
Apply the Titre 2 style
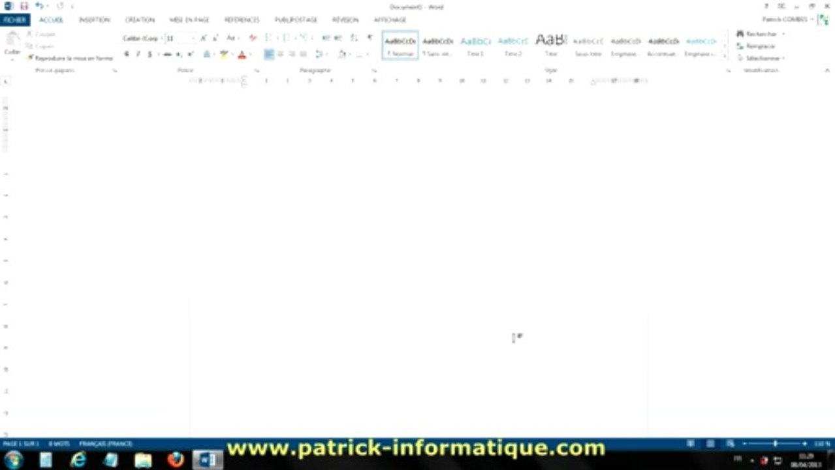[513, 45]
